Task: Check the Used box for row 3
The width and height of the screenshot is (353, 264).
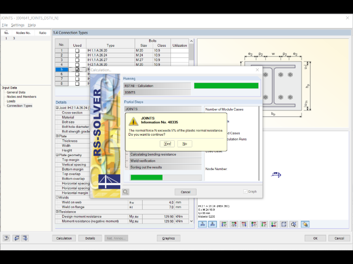Action: 77,60
